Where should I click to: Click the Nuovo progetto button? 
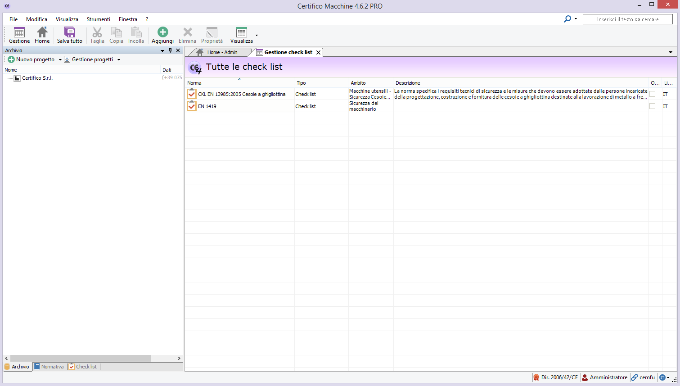(x=31, y=59)
